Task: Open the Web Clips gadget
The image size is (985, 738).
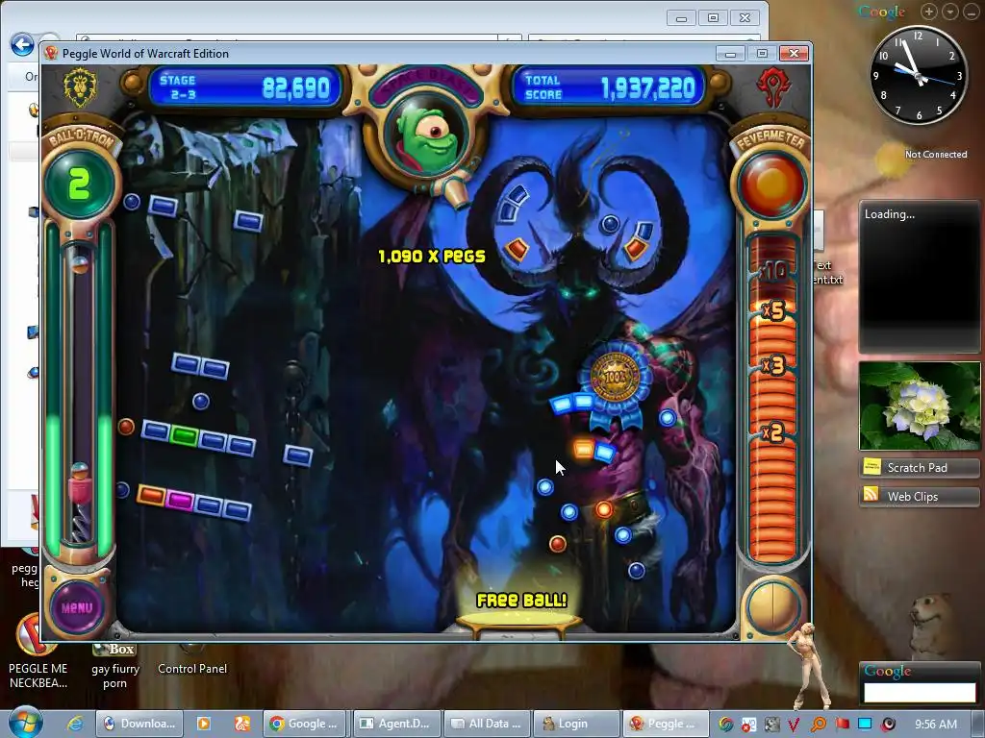Action: [919, 496]
